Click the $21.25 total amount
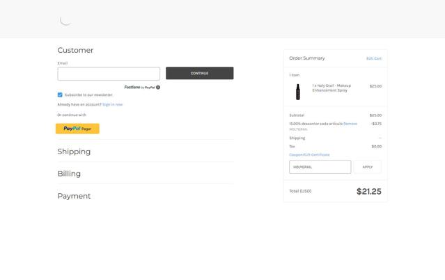Image resolution: width=445 pixels, height=280 pixels. pos(369,191)
